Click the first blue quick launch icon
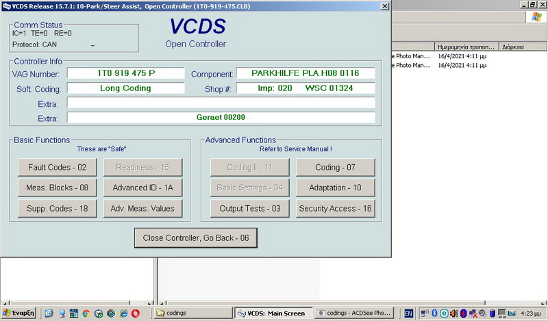Viewport: 548px width, 321px height. coord(49,313)
